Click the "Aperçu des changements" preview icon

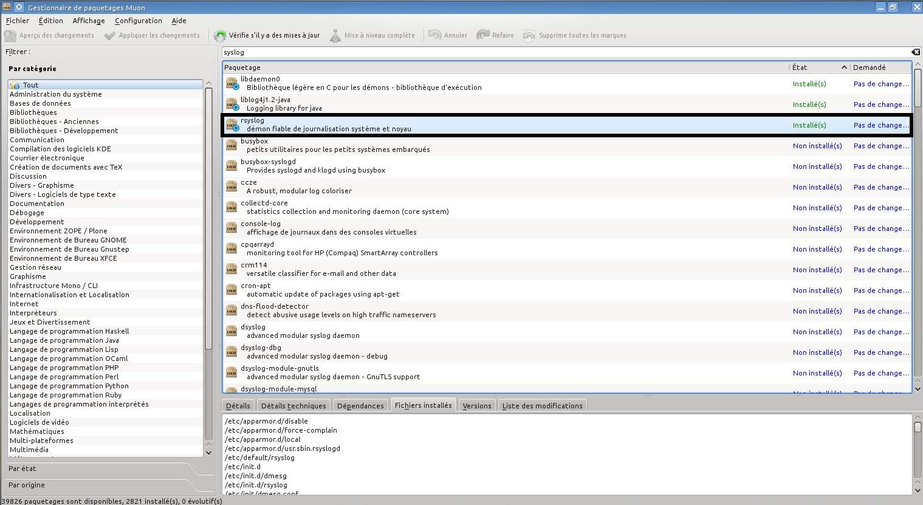tap(10, 35)
